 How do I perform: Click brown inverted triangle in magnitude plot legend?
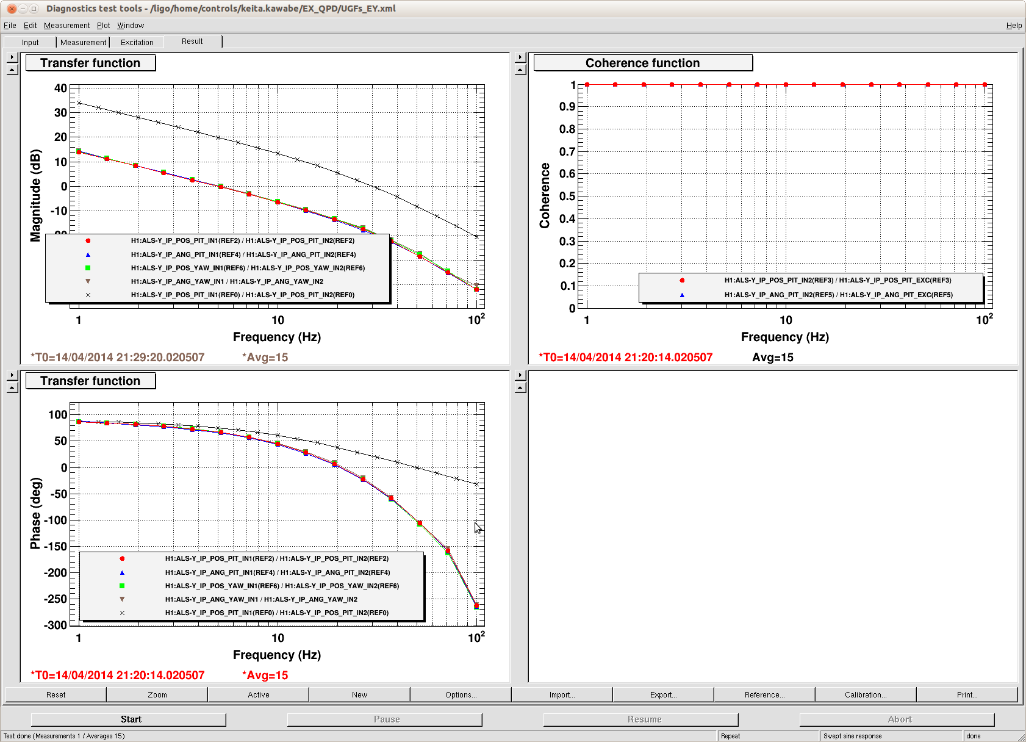(88, 281)
